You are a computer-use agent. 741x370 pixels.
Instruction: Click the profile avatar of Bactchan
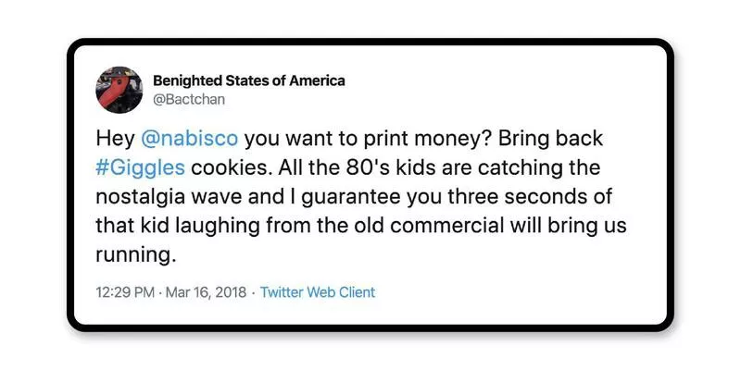[x=119, y=90]
